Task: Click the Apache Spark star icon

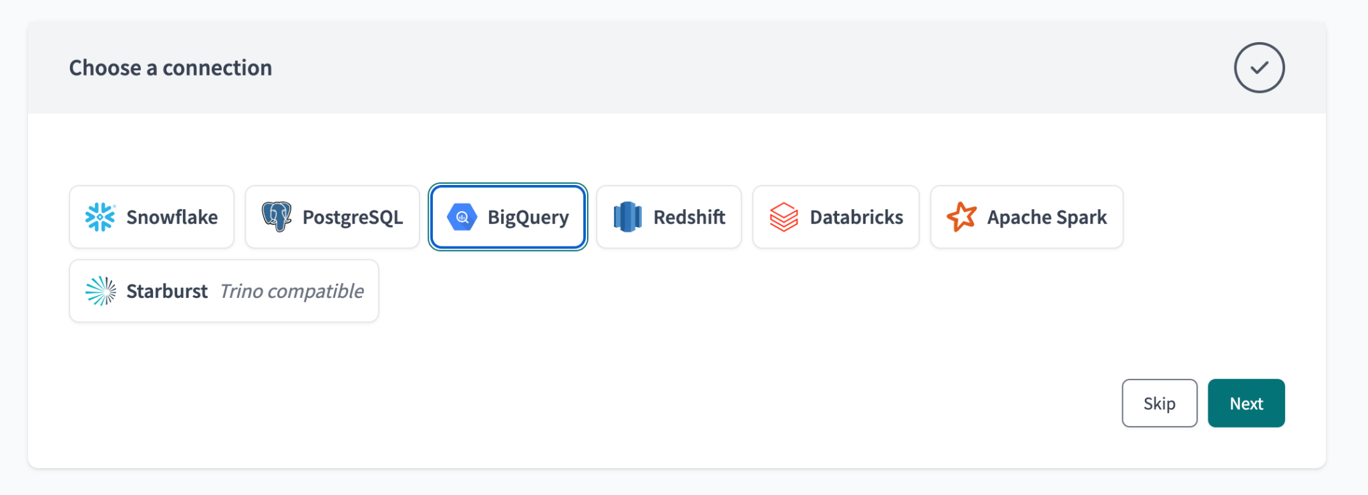Action: click(961, 216)
